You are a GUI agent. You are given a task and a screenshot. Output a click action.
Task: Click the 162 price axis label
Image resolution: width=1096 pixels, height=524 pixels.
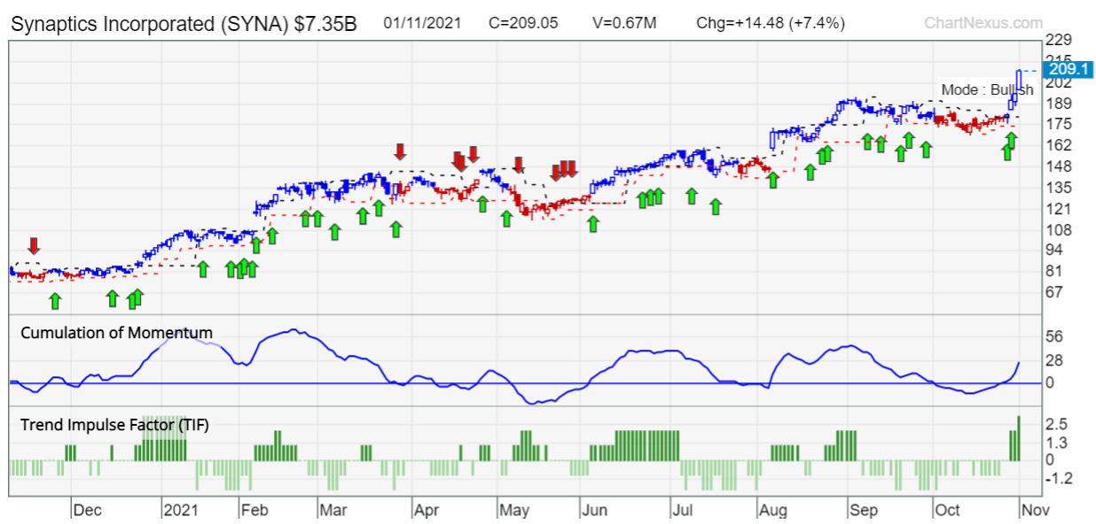coord(1059,145)
